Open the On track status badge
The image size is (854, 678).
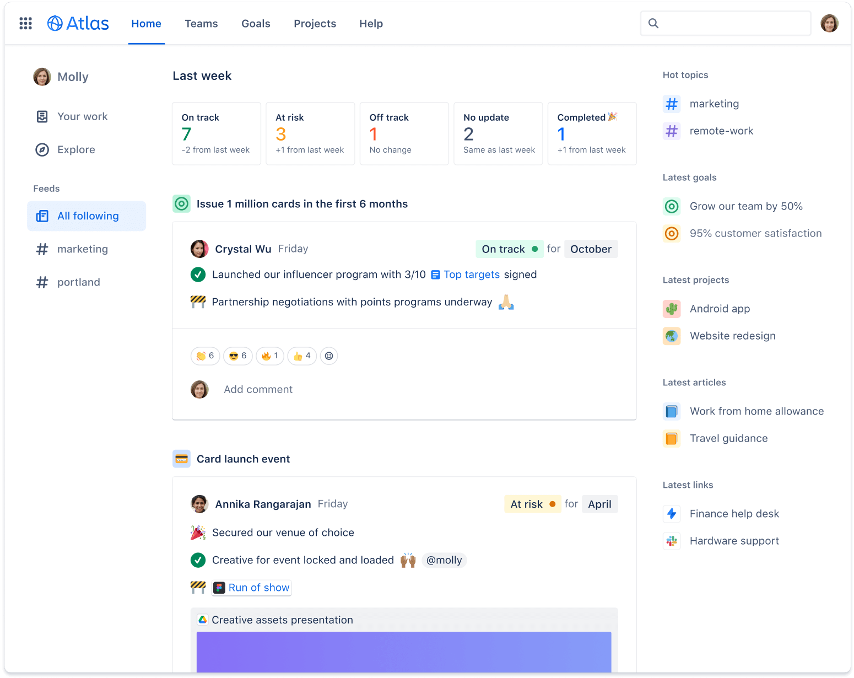coord(509,249)
